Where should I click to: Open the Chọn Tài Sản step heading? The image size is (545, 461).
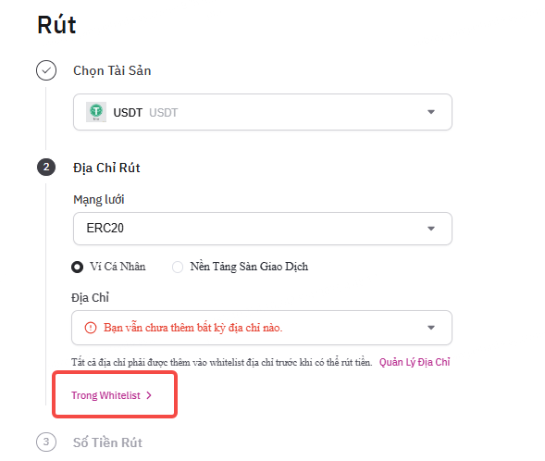pyautogui.click(x=112, y=70)
